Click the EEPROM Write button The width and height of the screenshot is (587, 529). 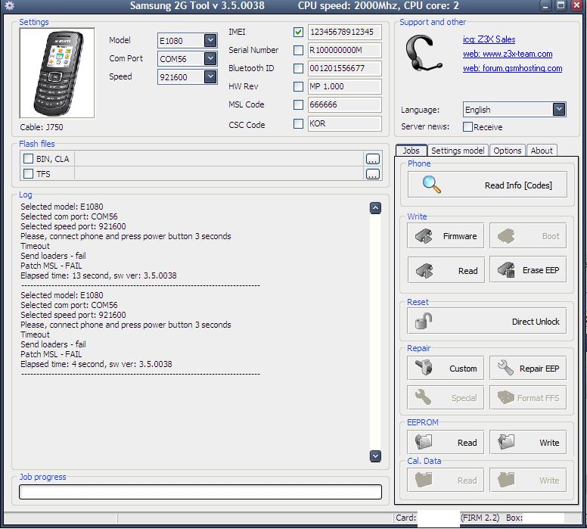pyautogui.click(x=528, y=442)
